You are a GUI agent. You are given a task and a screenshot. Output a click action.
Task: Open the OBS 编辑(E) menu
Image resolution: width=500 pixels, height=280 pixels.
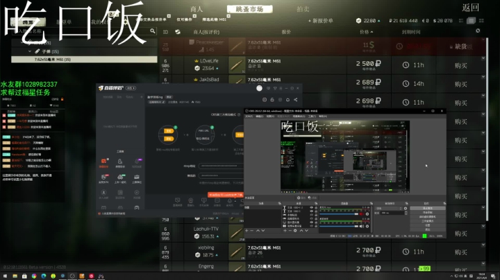tap(260, 116)
